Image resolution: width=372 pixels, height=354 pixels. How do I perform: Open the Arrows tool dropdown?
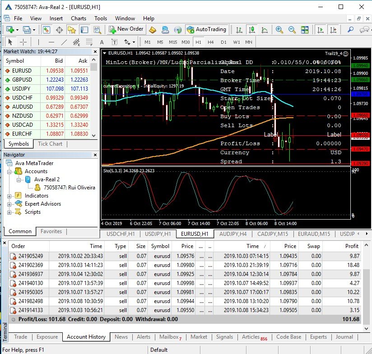134,42
